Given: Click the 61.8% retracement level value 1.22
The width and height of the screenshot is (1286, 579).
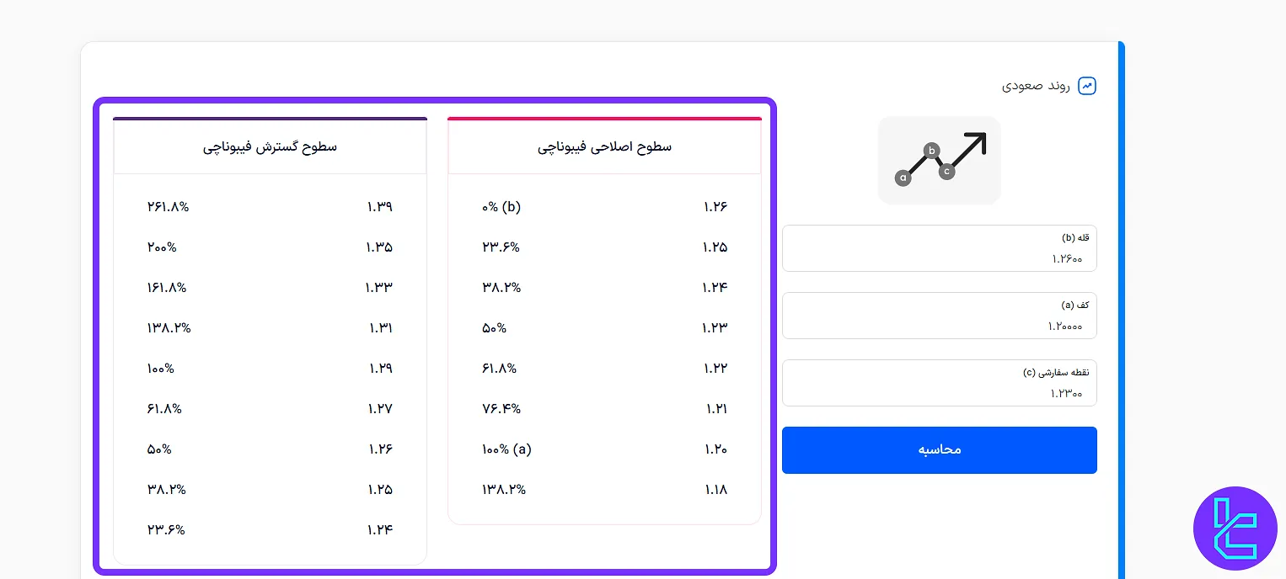Looking at the screenshot, I should [x=717, y=369].
